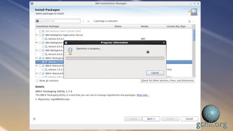
Task: Click the busy spinner in the progress dialog
Action: click(148, 52)
